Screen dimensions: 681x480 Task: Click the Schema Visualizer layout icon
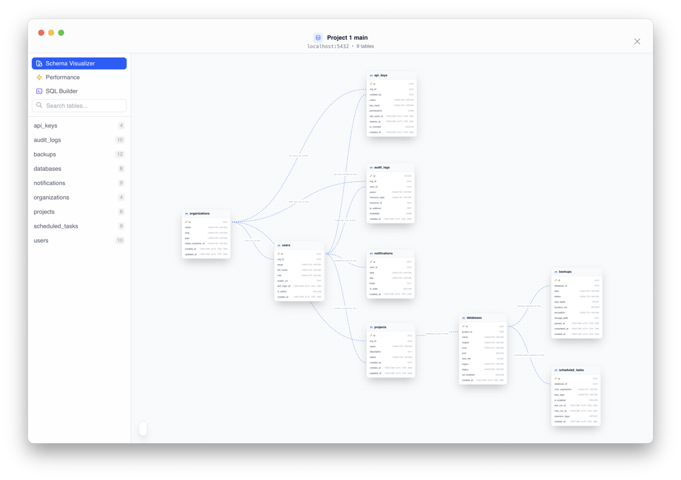pos(39,63)
